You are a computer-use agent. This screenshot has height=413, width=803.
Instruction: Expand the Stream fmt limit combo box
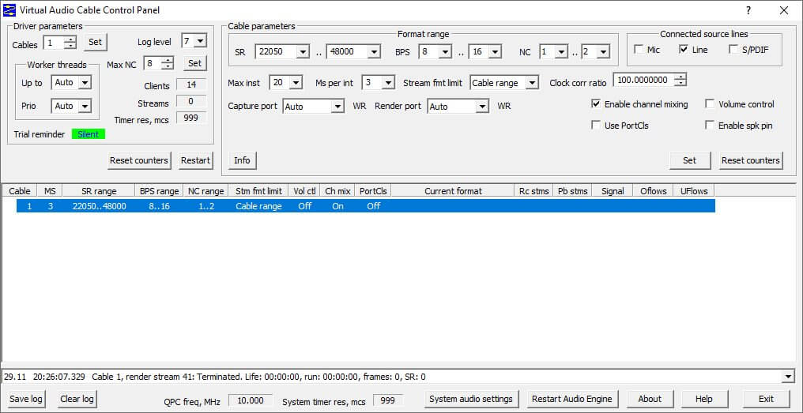click(x=504, y=82)
